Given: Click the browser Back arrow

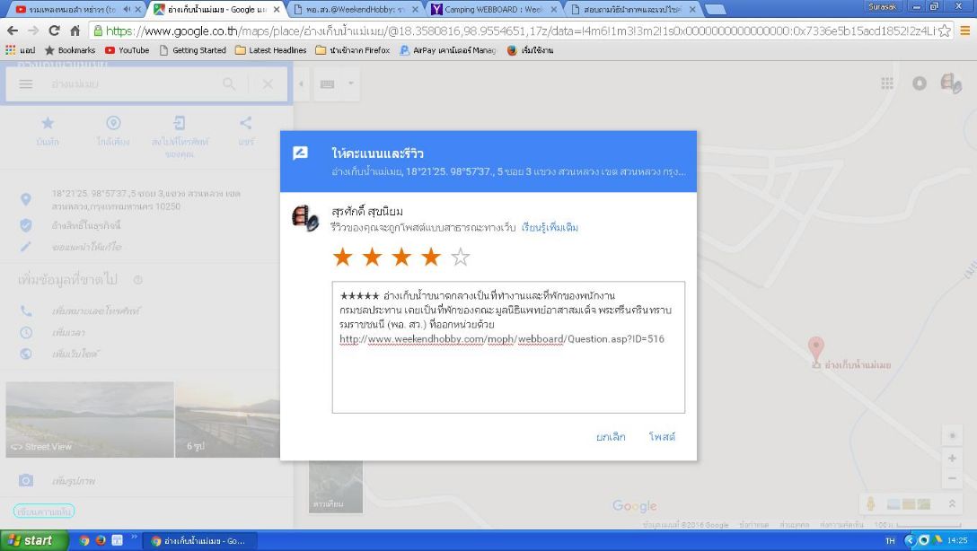Looking at the screenshot, I should tap(13, 31).
